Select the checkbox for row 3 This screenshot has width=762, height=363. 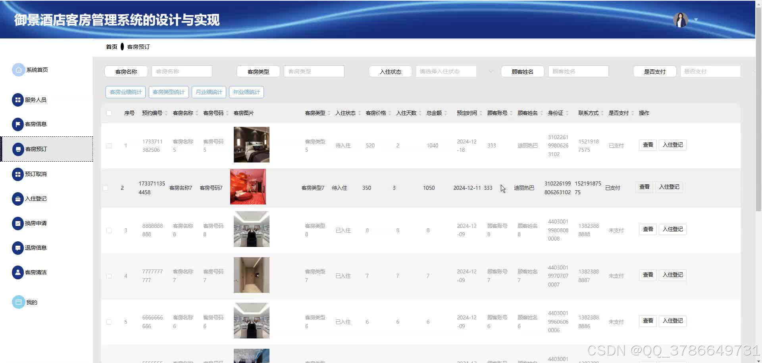click(109, 230)
